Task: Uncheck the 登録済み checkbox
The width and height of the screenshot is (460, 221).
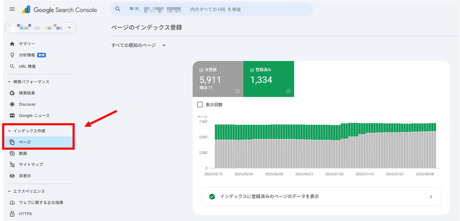Action: click(252, 70)
